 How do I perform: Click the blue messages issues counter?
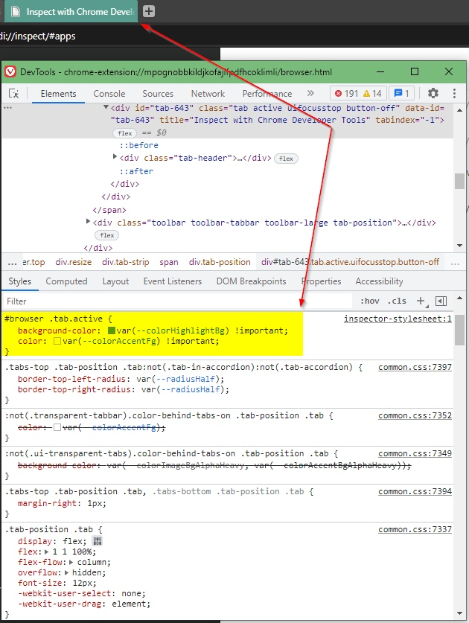pyautogui.click(x=402, y=94)
